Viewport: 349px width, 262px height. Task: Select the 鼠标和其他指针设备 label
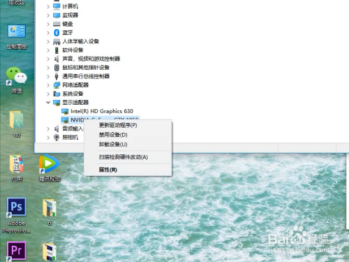[86, 68]
